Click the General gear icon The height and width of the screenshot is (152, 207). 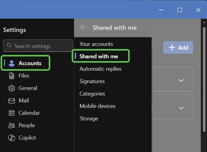pos(12,88)
